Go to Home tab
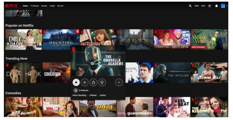This screenshot has width=233, height=120. pyautogui.click(x=25, y=6)
